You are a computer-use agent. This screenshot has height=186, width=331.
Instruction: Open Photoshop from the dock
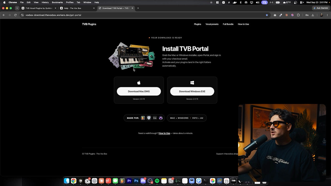[136, 181]
